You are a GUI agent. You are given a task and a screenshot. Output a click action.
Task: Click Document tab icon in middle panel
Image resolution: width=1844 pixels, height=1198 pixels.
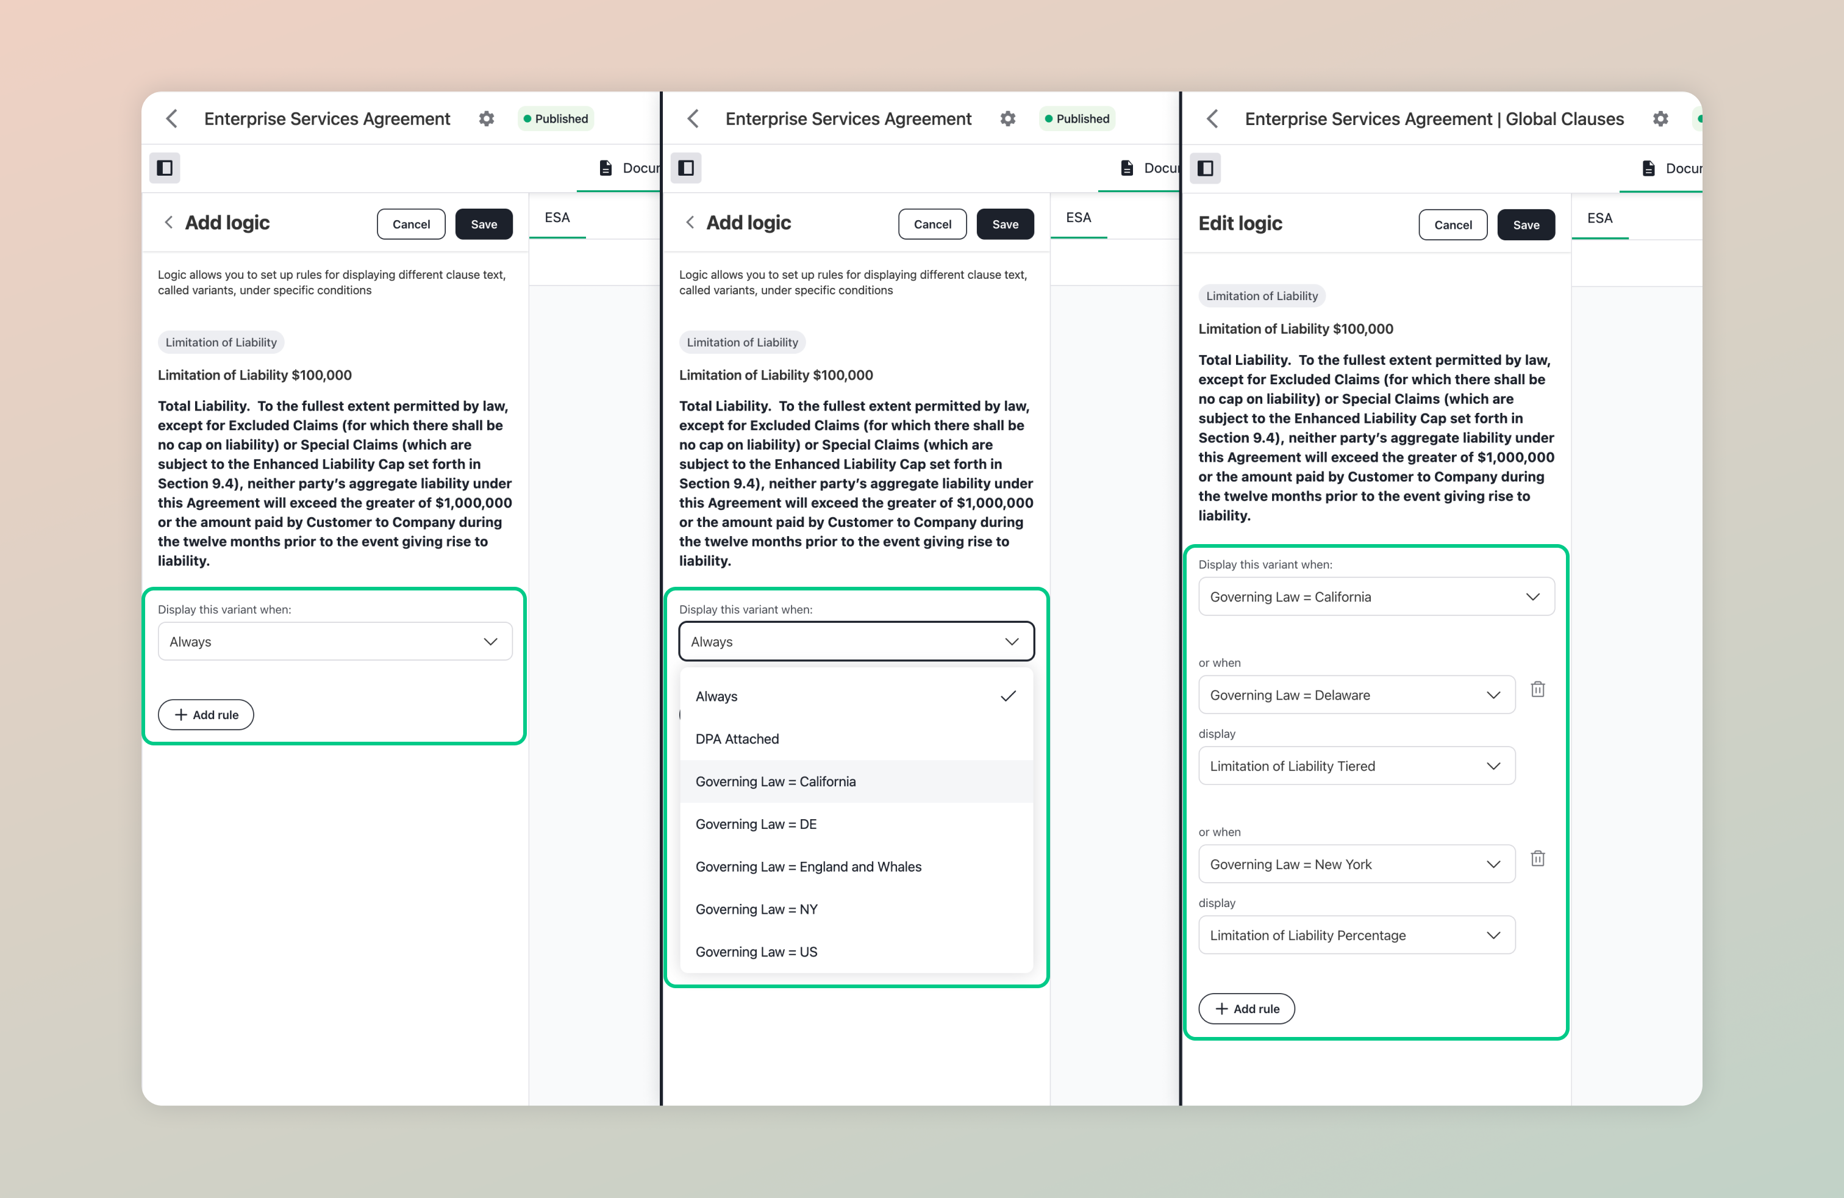click(1127, 167)
